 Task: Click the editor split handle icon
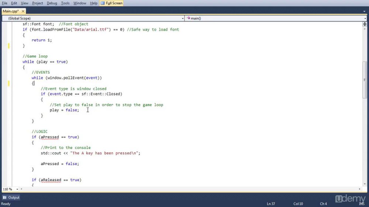pyautogui.click(x=365, y=24)
